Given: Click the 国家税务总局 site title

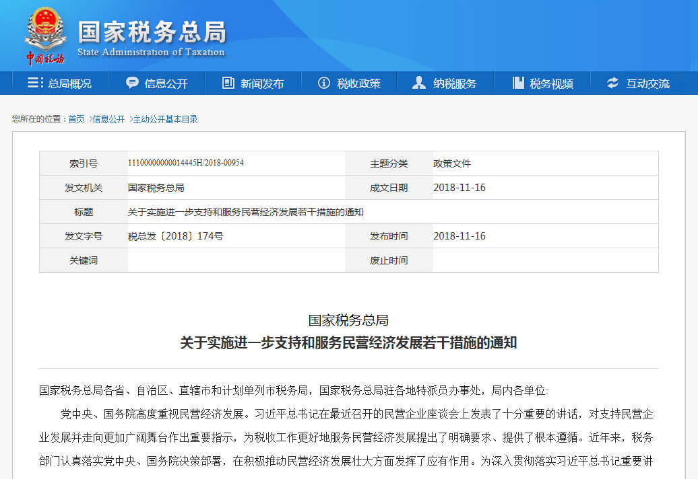Looking at the screenshot, I should [152, 32].
